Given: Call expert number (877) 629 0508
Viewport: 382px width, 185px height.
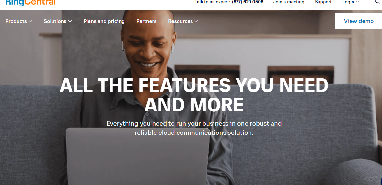Looking at the screenshot, I should click(248, 2).
